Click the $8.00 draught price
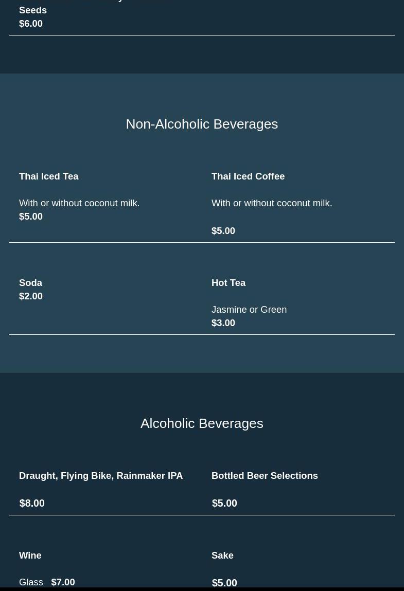This screenshot has width=404, height=591. (32, 503)
